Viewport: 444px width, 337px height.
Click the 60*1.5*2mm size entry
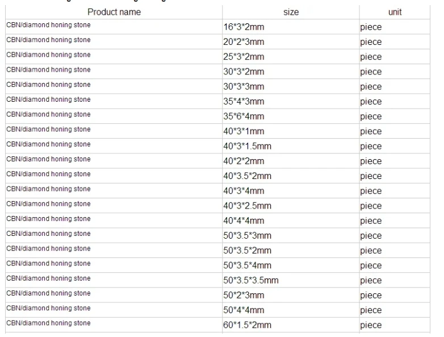(x=247, y=325)
